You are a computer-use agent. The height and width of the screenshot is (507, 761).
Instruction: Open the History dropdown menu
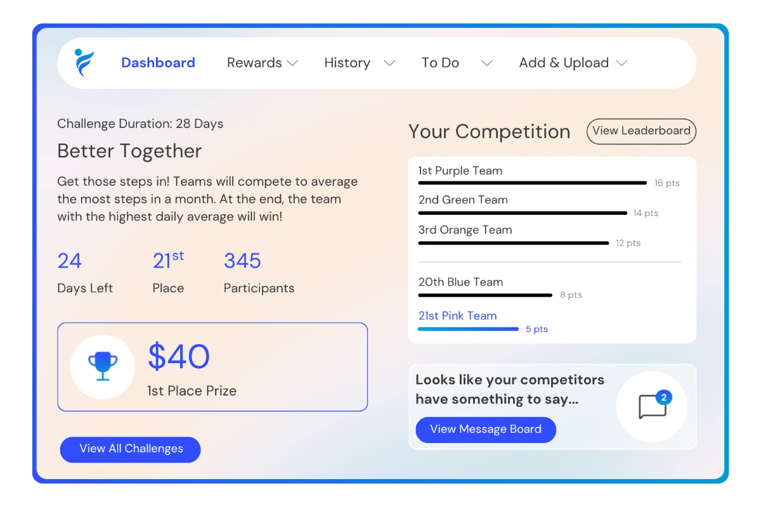[x=359, y=63]
